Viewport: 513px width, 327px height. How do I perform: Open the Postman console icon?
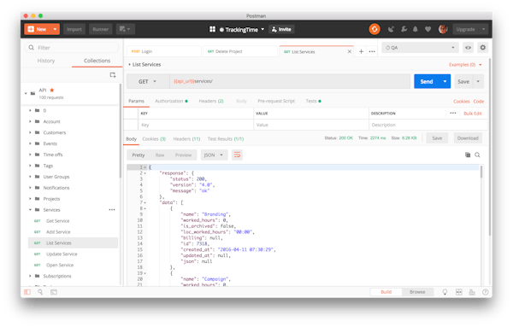point(54,292)
